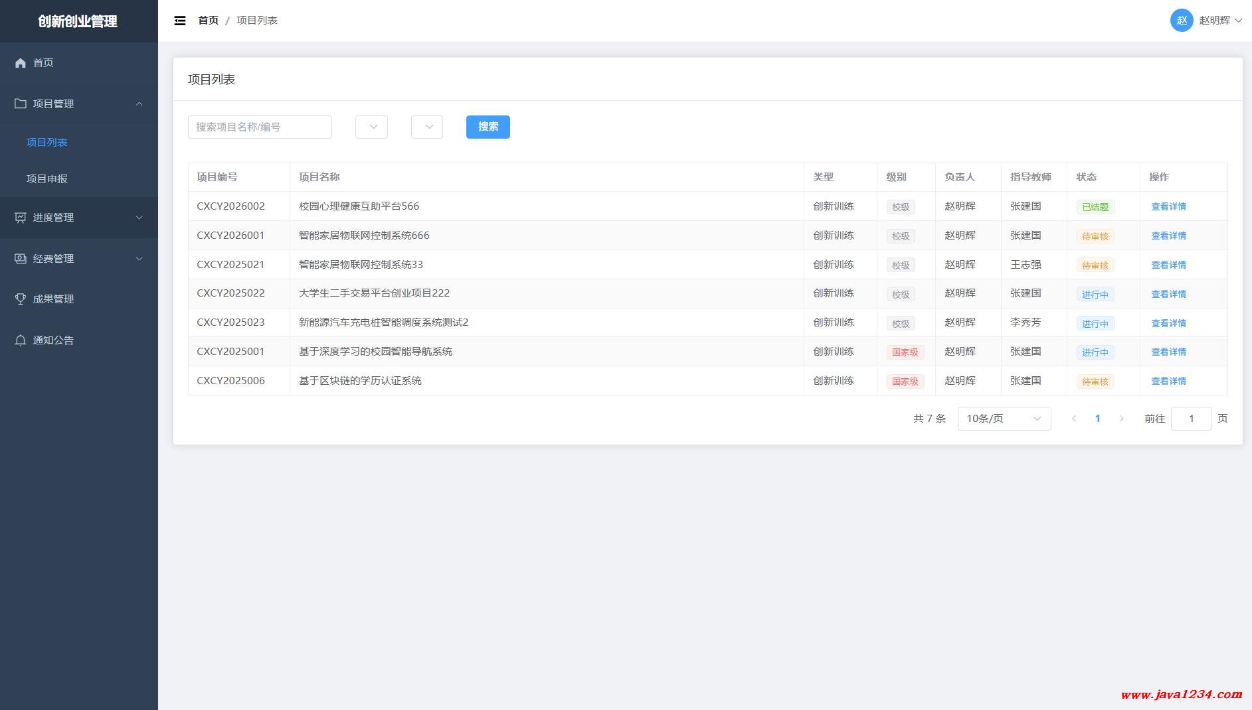
Task: Click the 搜索项目名称/编号 search field
Action: pyautogui.click(x=260, y=127)
